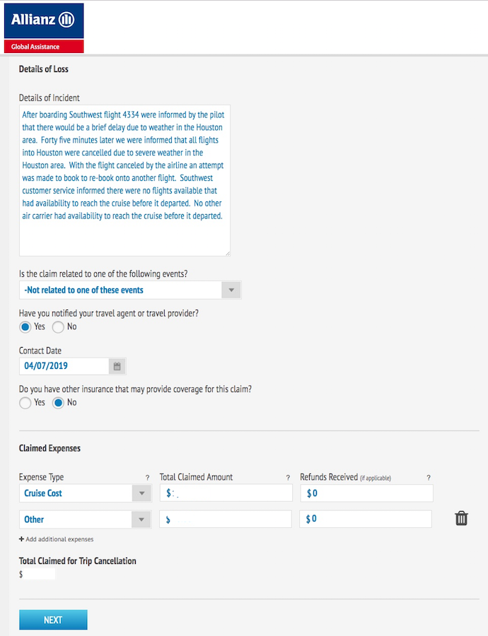Click the Allianz Global Assistance logo

pyautogui.click(x=44, y=28)
